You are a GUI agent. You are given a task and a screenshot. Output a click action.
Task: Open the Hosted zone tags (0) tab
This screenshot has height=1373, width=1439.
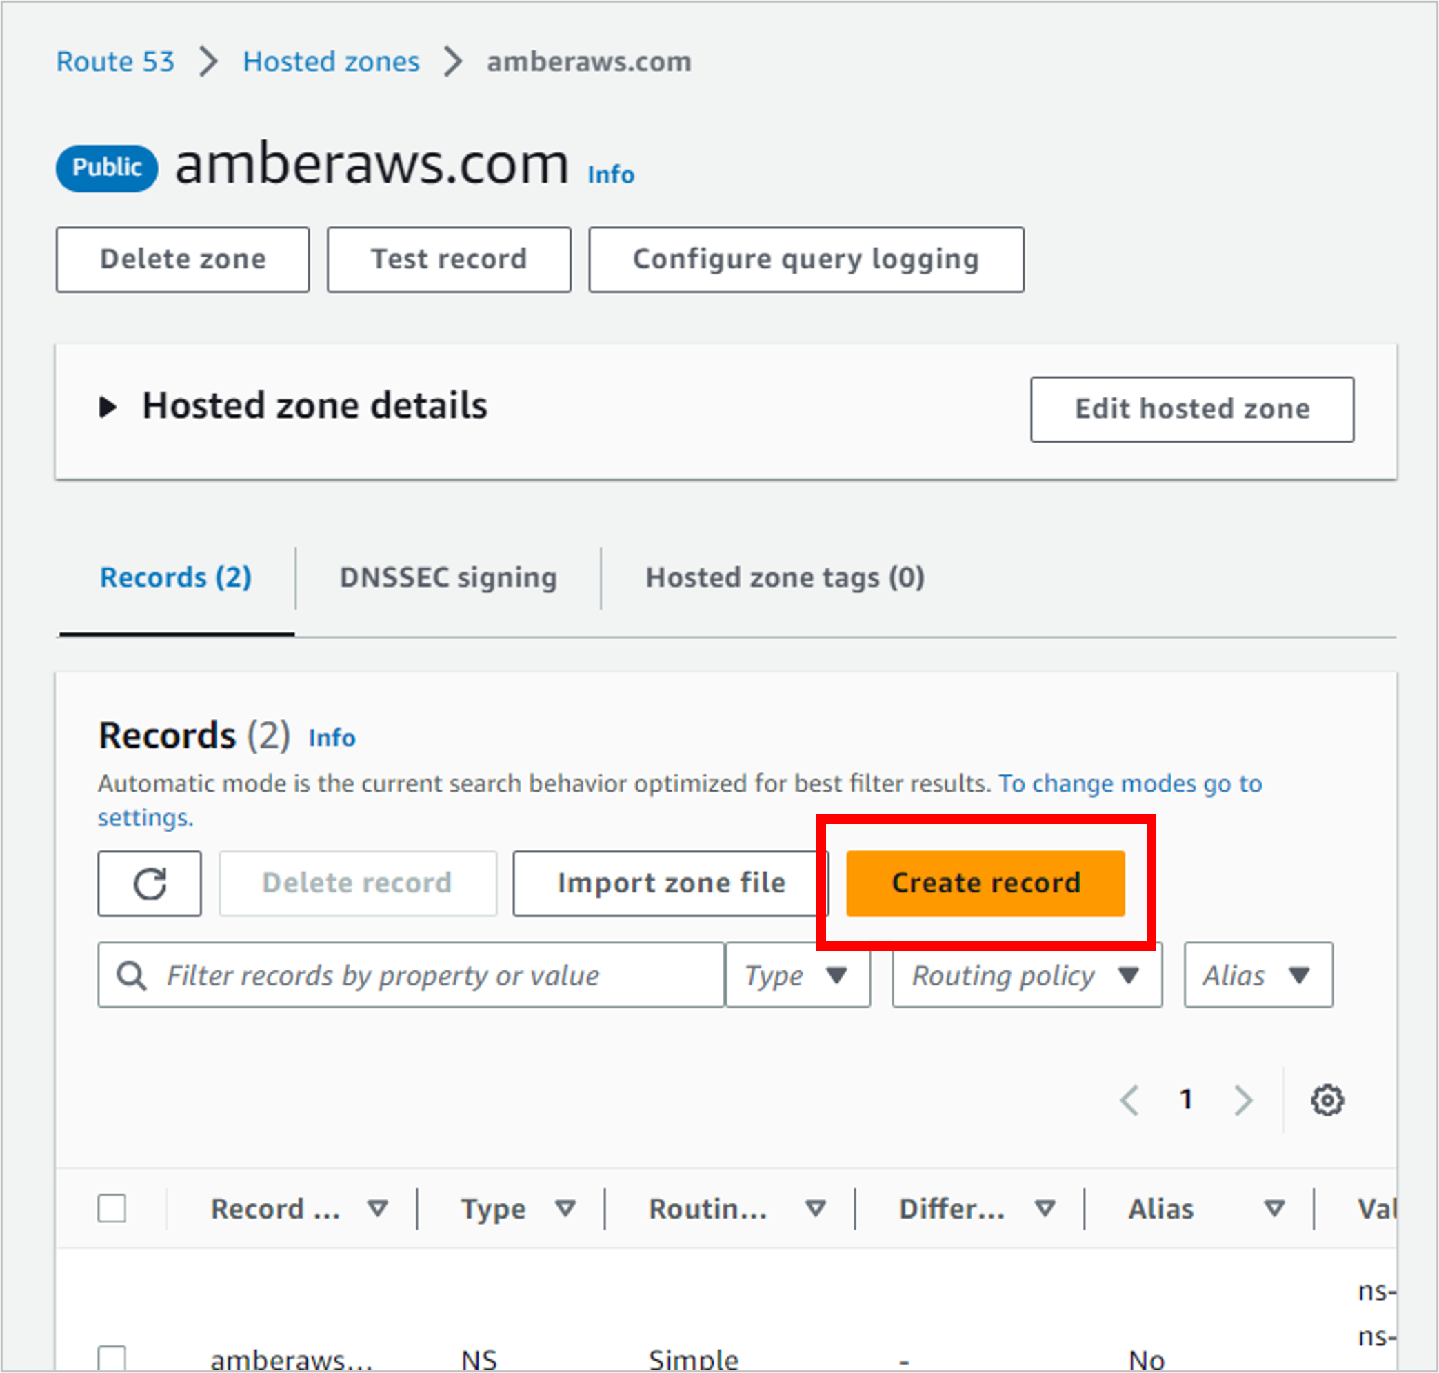(785, 578)
